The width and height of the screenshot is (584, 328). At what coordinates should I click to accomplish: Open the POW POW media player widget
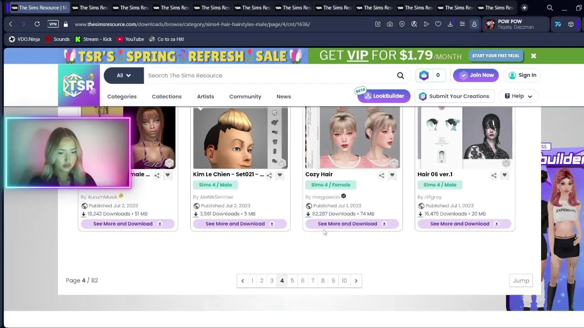pos(516,24)
